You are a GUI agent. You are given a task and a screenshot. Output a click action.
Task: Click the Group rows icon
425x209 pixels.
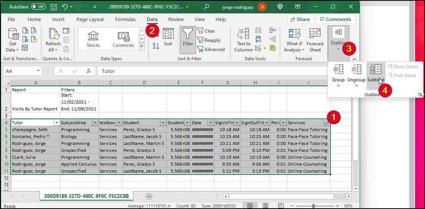pyautogui.click(x=338, y=70)
